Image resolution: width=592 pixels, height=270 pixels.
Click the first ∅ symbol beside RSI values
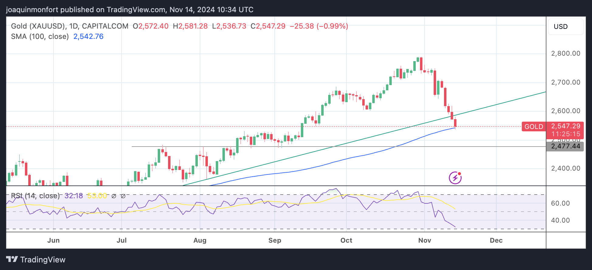pos(114,196)
